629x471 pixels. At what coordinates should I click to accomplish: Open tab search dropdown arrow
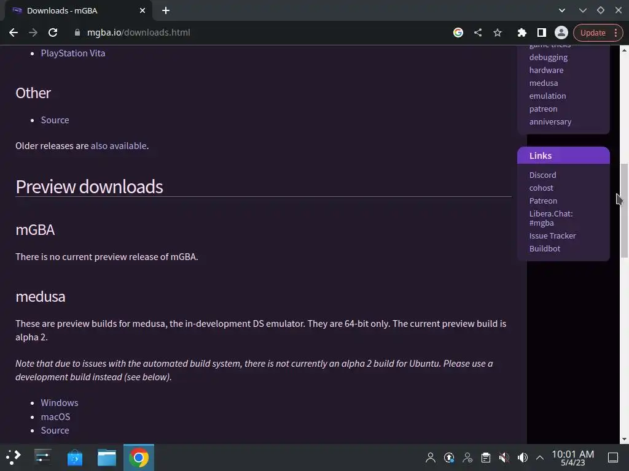[x=562, y=10]
